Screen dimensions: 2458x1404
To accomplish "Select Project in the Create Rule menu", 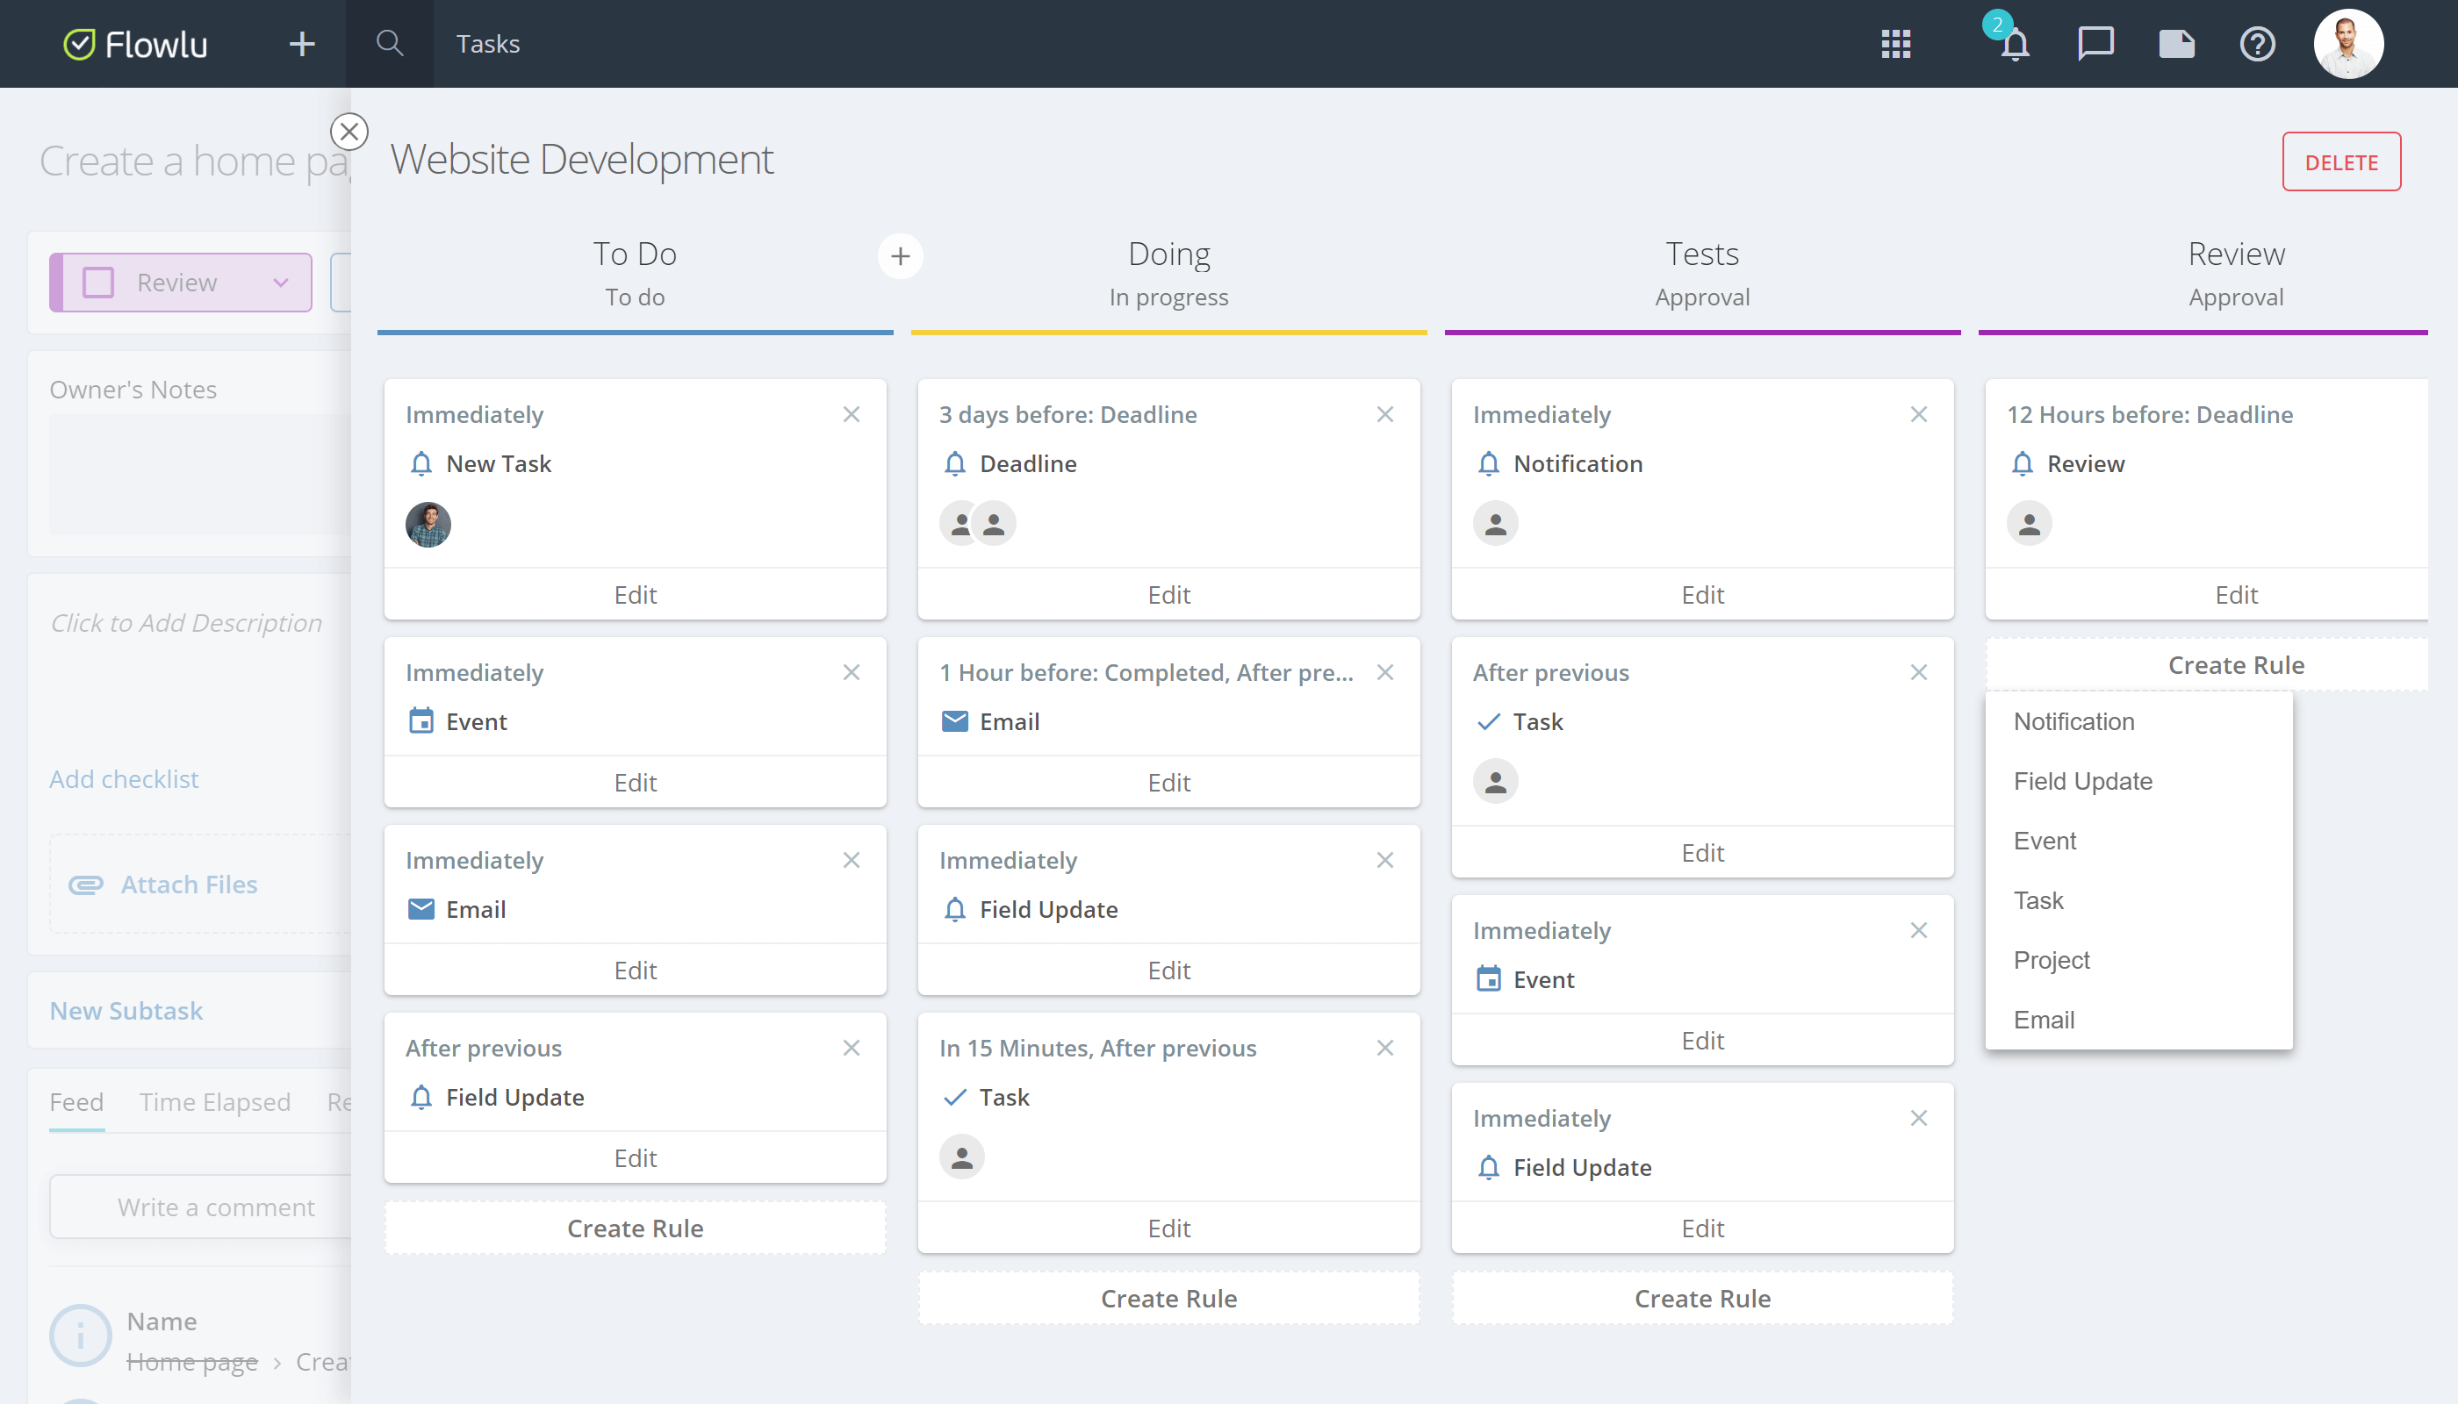I will click(x=2051, y=959).
